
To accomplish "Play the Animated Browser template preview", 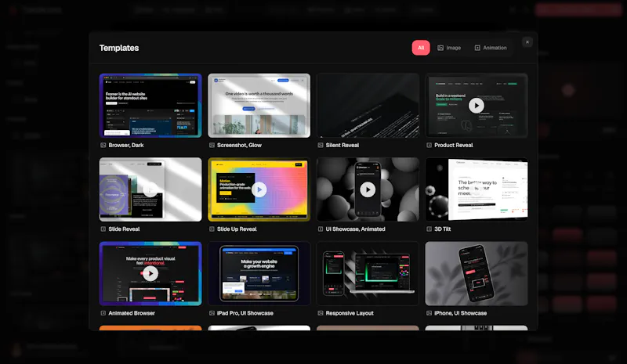I will (x=150, y=274).
